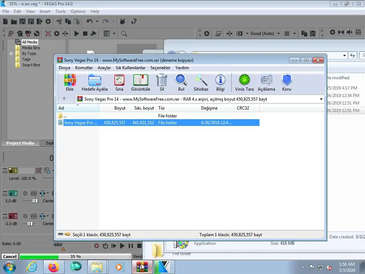This screenshot has width=365, height=274.
Task: Toggle Split Screen View in video preview
Action: click(x=239, y=34)
